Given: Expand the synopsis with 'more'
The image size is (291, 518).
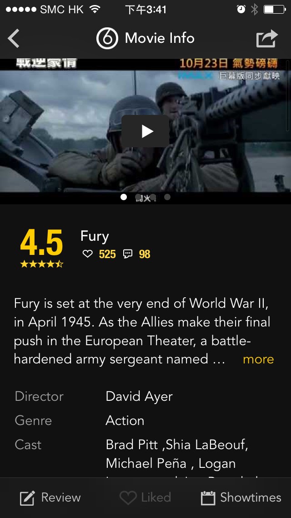Looking at the screenshot, I should (258, 359).
